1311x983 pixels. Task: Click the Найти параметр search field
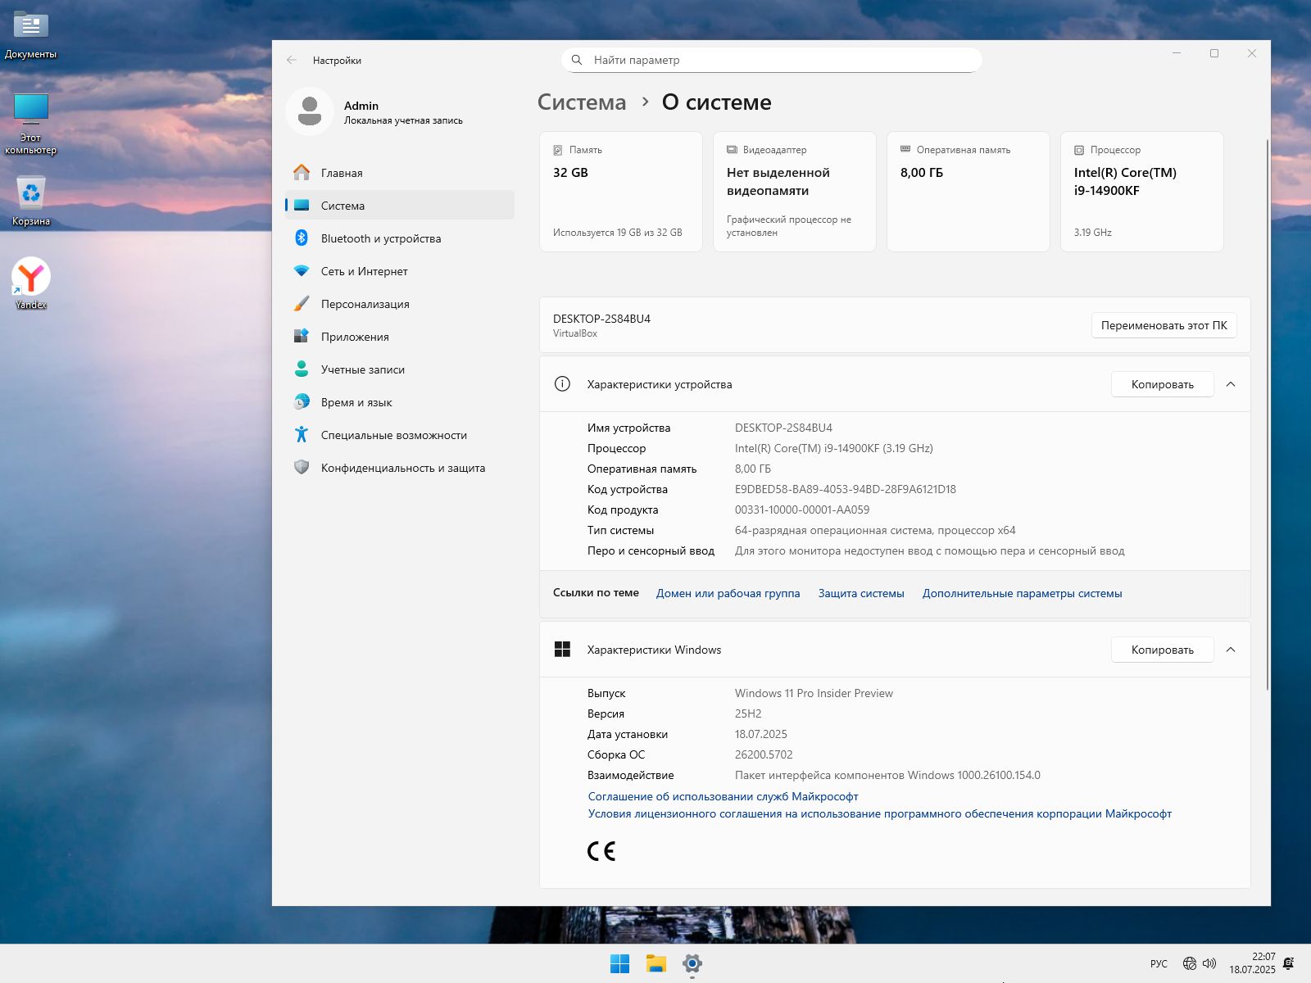tap(771, 60)
